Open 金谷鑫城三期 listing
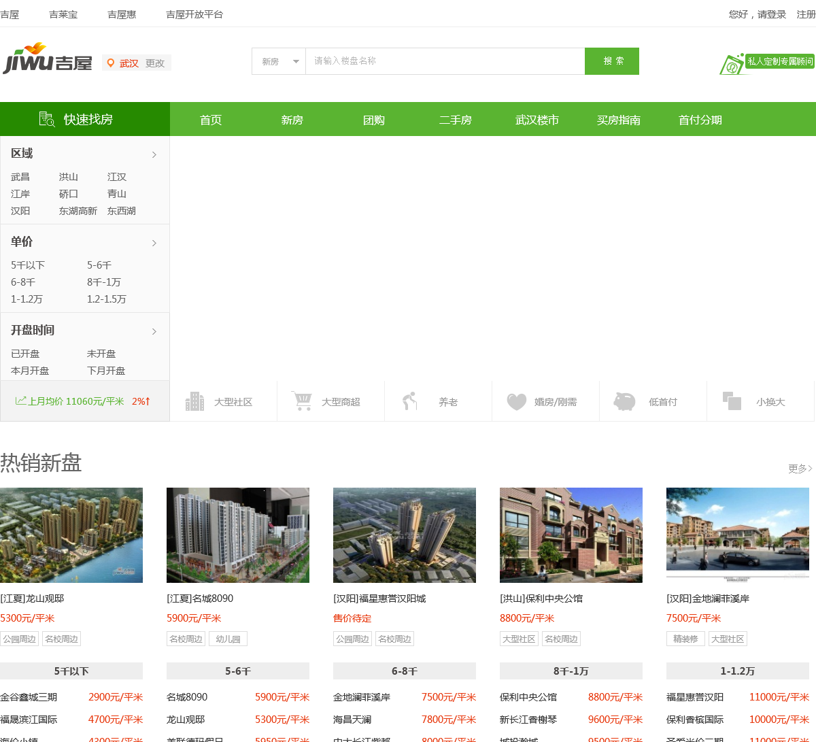 click(29, 697)
